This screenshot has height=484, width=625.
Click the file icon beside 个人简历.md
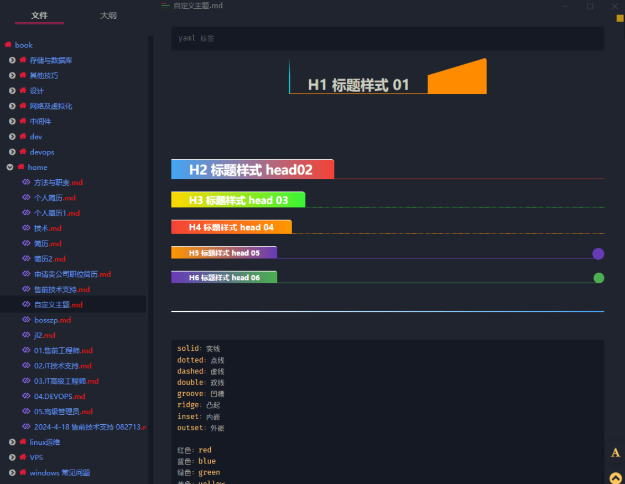click(27, 197)
